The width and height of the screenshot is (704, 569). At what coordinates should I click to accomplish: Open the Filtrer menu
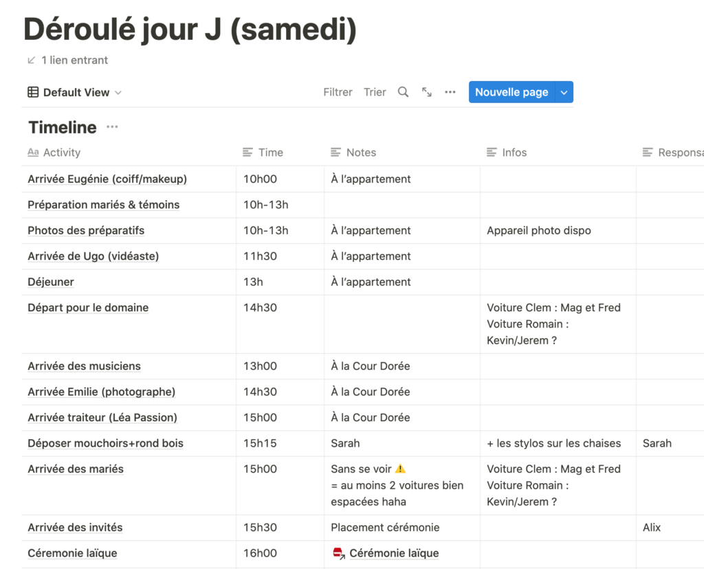pos(338,92)
